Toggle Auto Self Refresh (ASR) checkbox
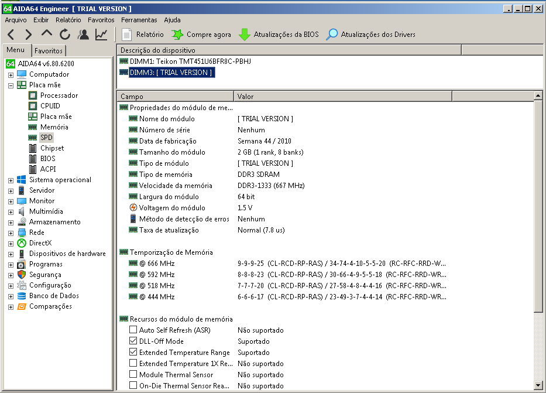Viewport: 546px width, 393px height. [x=133, y=330]
